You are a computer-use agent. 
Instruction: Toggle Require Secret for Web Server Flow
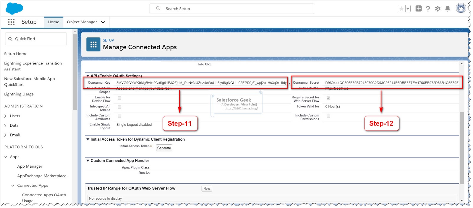click(x=328, y=98)
